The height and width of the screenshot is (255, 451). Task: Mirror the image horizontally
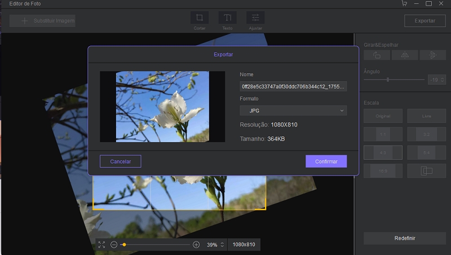click(x=405, y=55)
